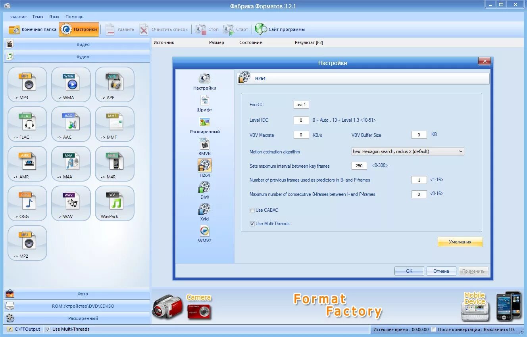Click the Camera banner icon

182,307
